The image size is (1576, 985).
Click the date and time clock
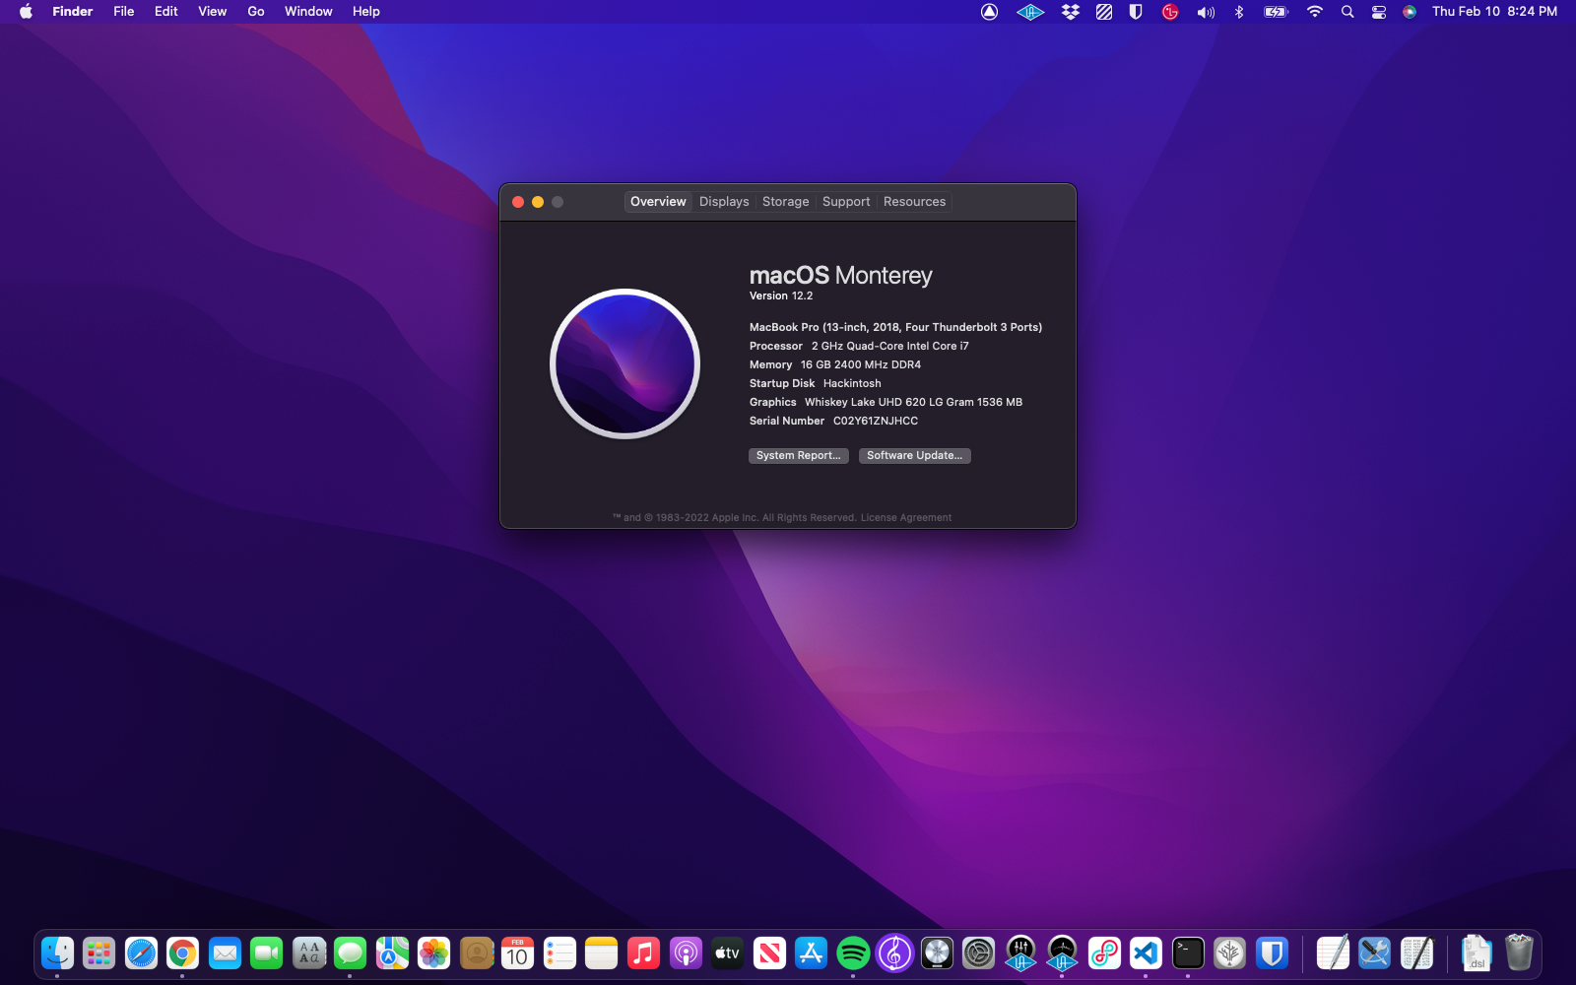pos(1494,12)
